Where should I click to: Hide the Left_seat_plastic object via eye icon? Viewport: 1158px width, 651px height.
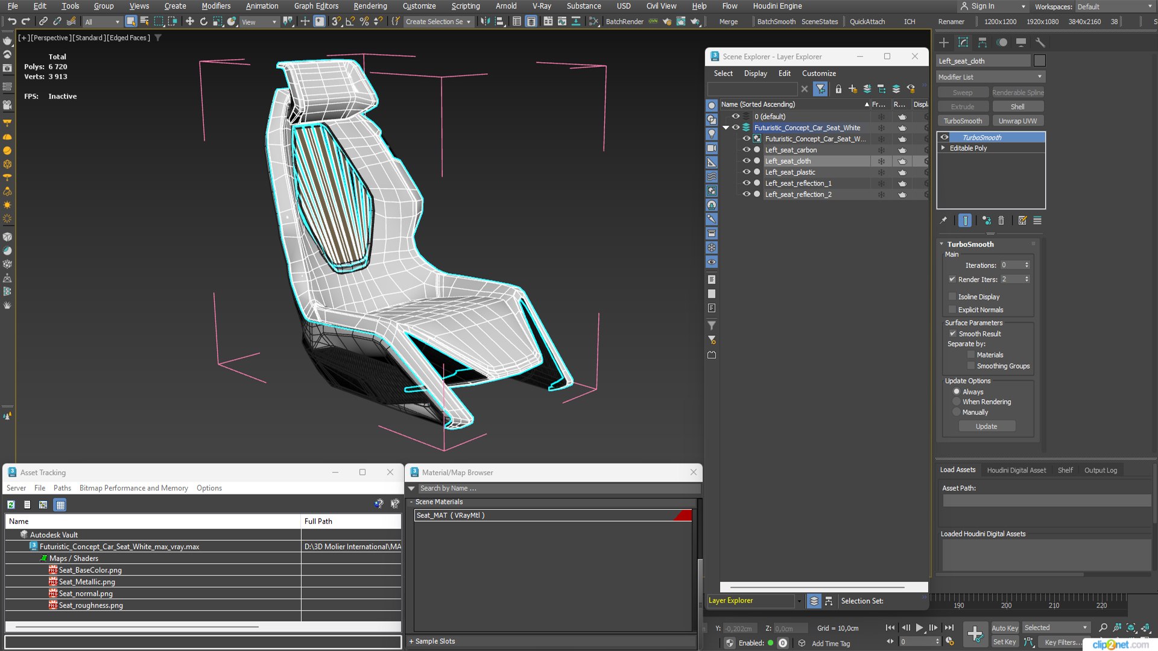click(747, 172)
